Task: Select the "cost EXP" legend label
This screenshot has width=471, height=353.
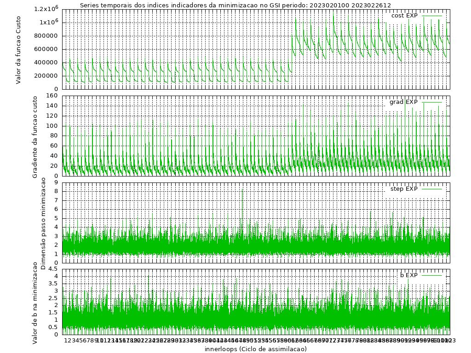Action: point(404,16)
